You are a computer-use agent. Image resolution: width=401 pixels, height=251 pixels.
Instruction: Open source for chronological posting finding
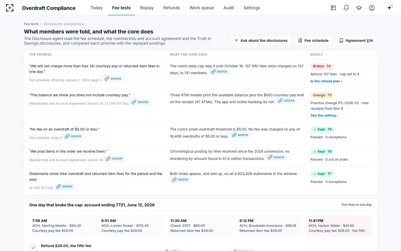pos(276,157)
